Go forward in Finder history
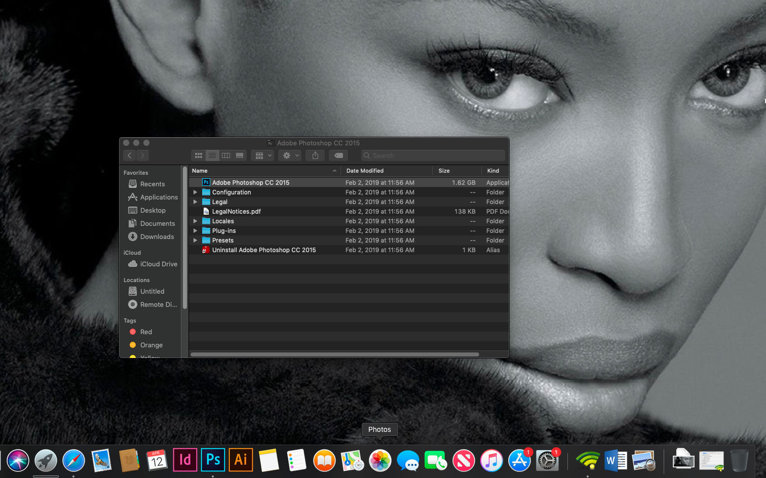Viewport: 766px width, 478px height. 143,155
